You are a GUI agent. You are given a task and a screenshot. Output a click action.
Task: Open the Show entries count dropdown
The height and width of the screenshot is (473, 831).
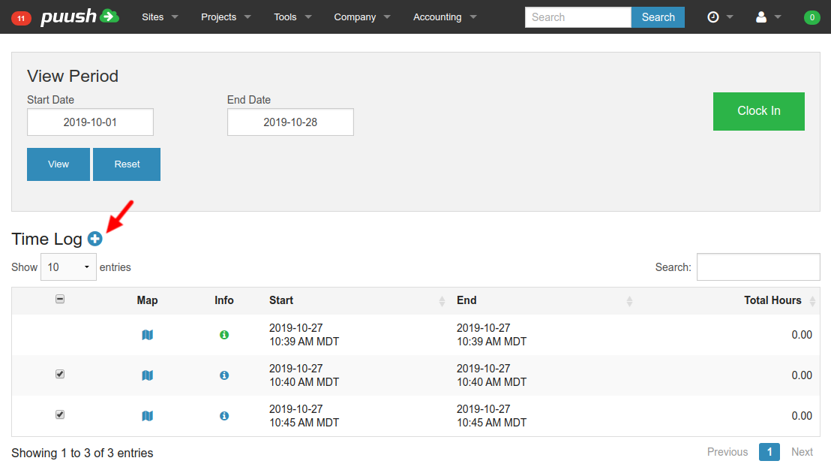(68, 267)
